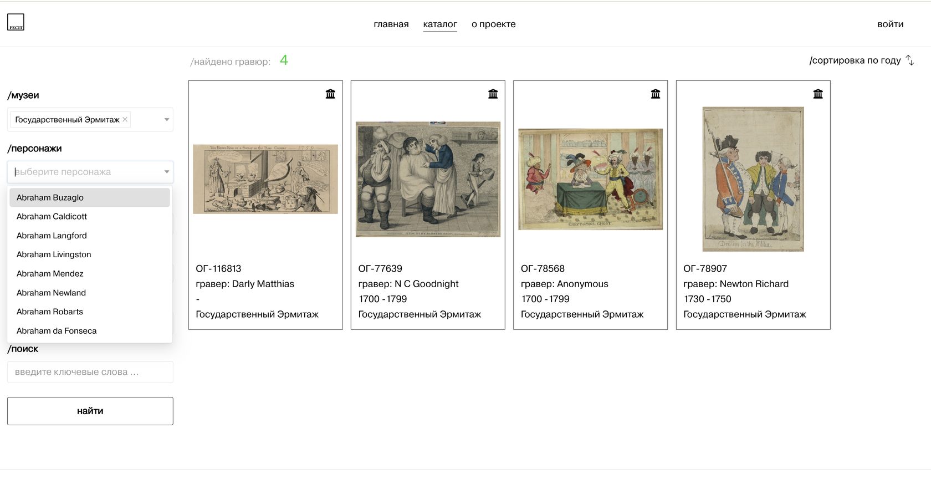
Task: Toggle the sort-by-year arrows icon
Action: (910, 60)
